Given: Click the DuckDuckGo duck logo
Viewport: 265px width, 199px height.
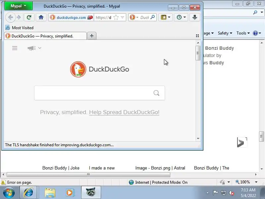Looking at the screenshot, I should (x=78, y=69).
